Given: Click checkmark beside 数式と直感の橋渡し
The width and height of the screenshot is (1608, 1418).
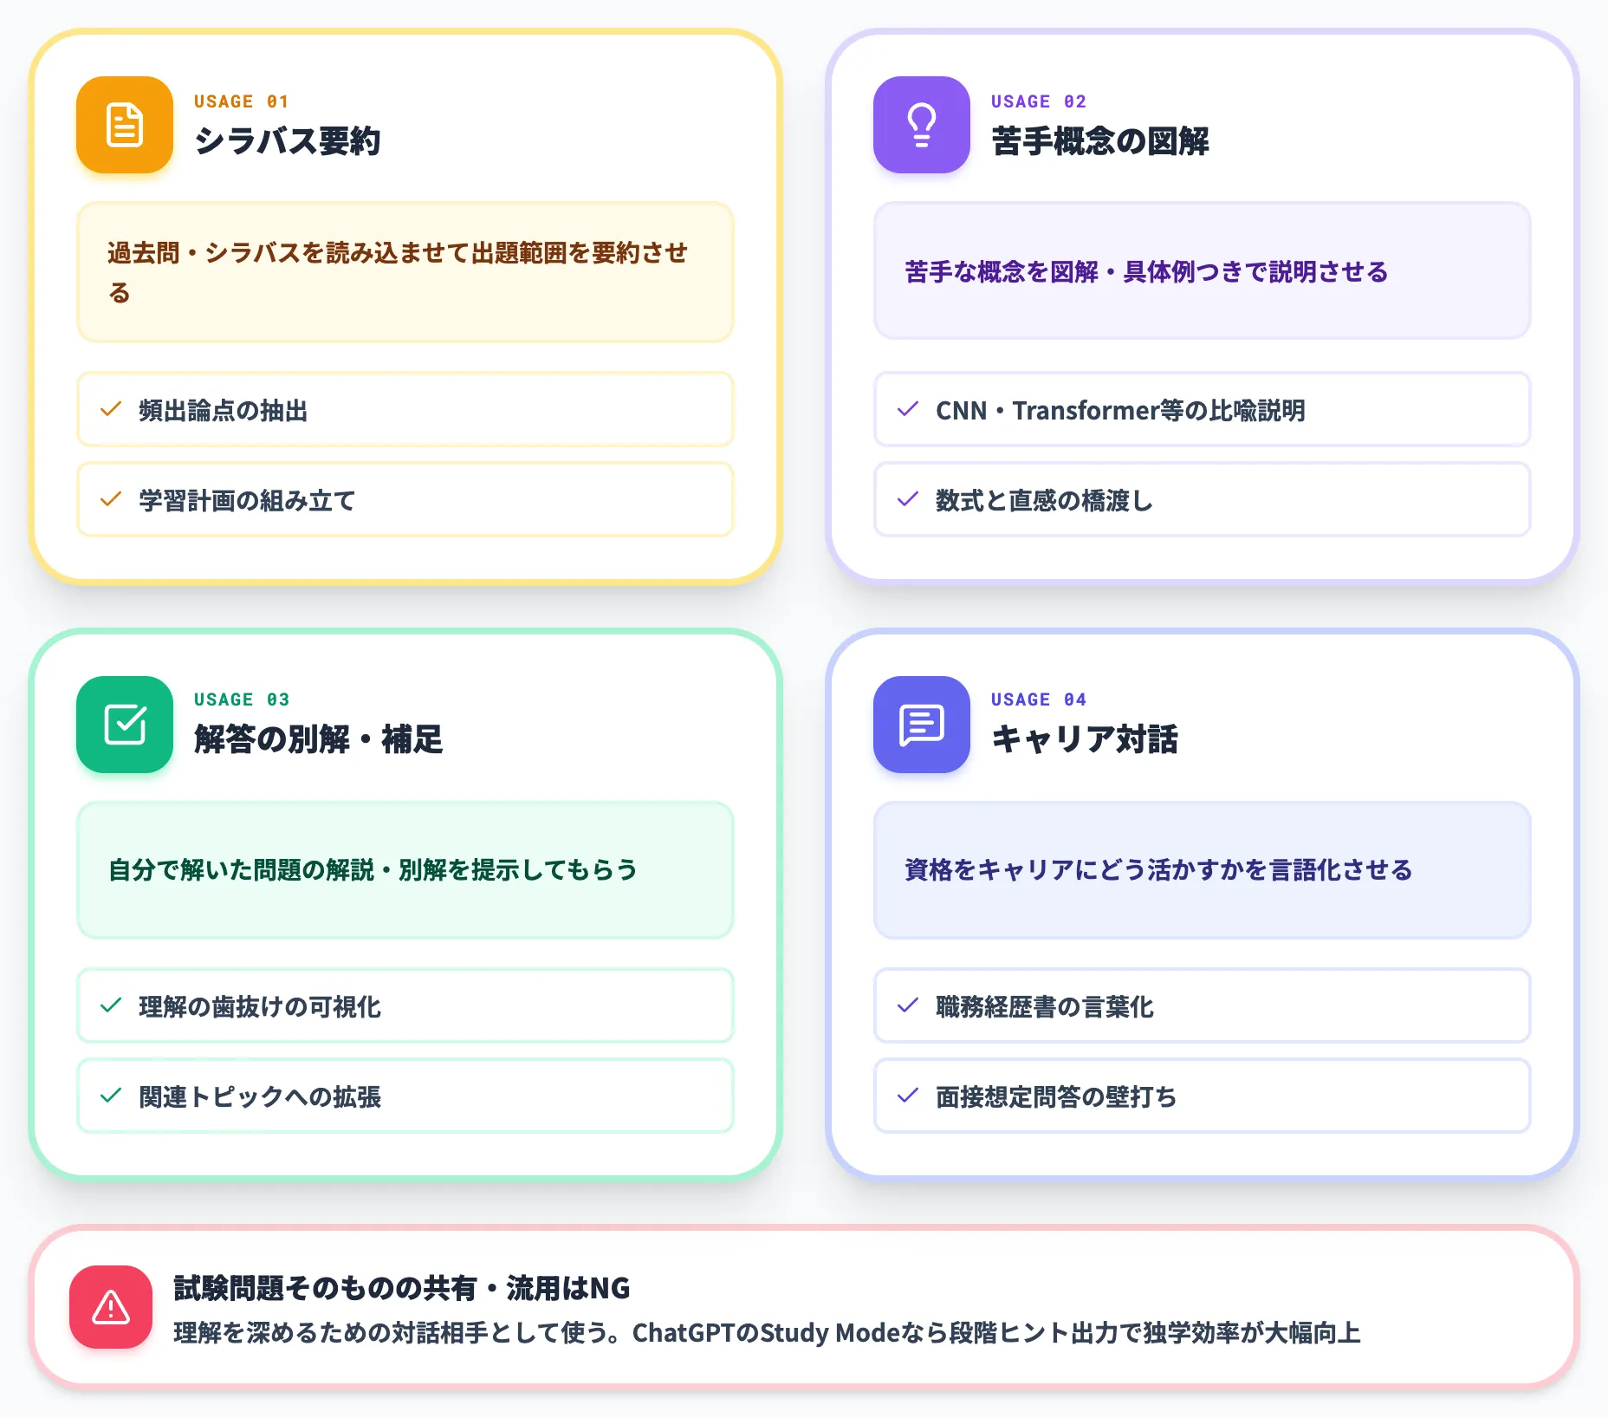Looking at the screenshot, I should pyautogui.click(x=908, y=499).
